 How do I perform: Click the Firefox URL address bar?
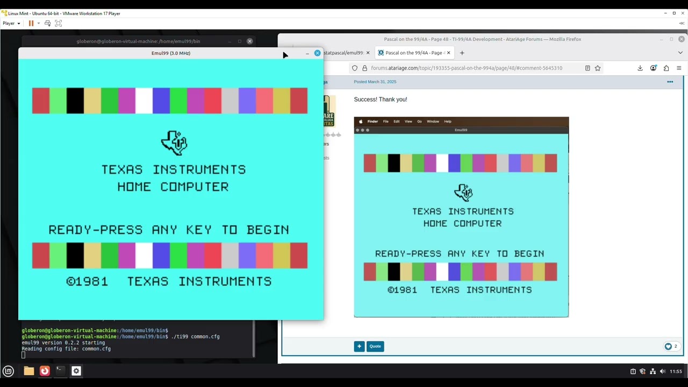[467, 68]
